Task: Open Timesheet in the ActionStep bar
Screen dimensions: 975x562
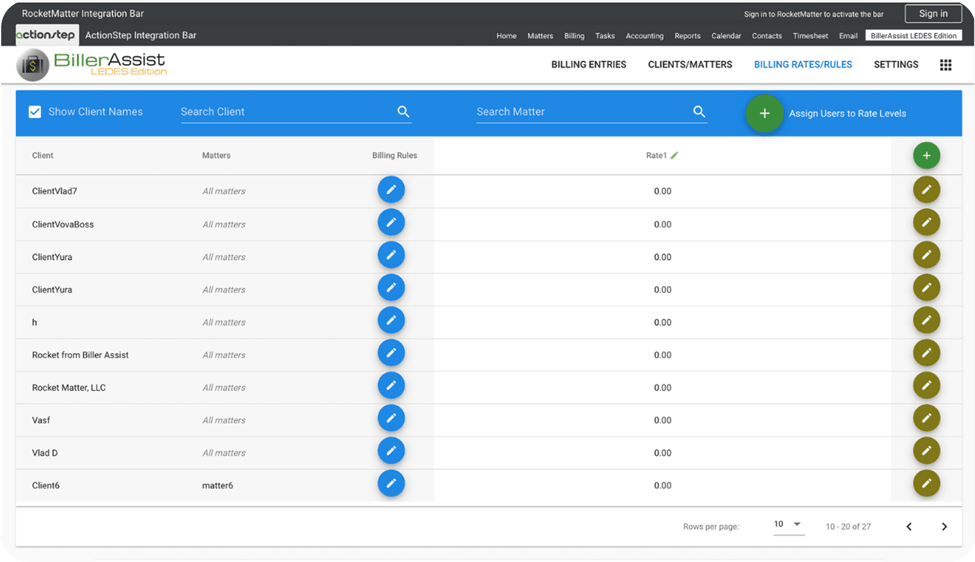Action: point(810,36)
